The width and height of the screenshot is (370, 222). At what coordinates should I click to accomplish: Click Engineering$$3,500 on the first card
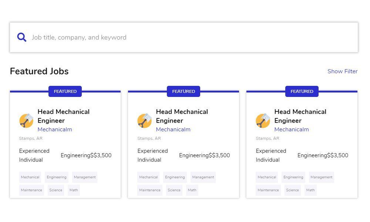pos(86,155)
